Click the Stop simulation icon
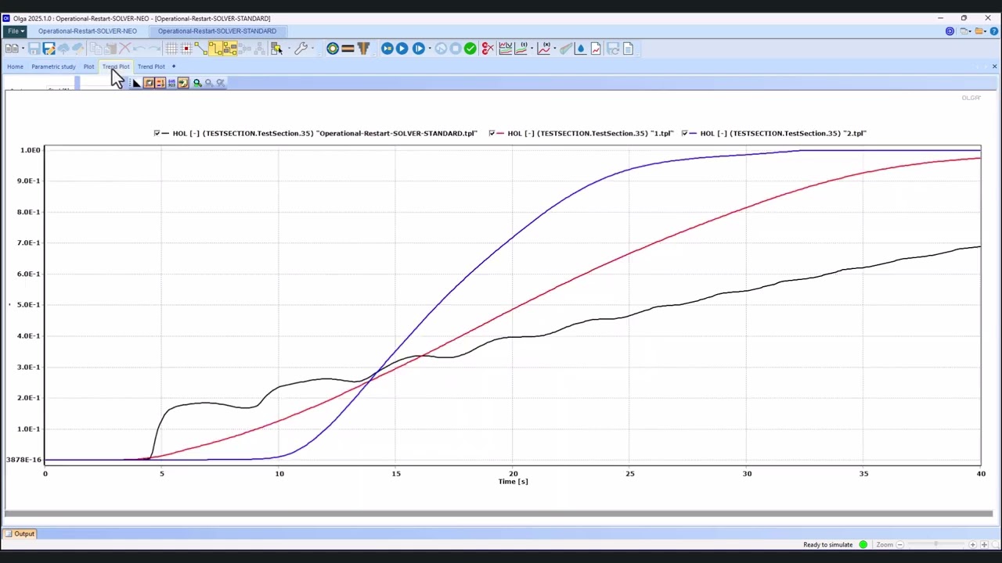Image resolution: width=1002 pixels, height=563 pixels. [x=455, y=48]
